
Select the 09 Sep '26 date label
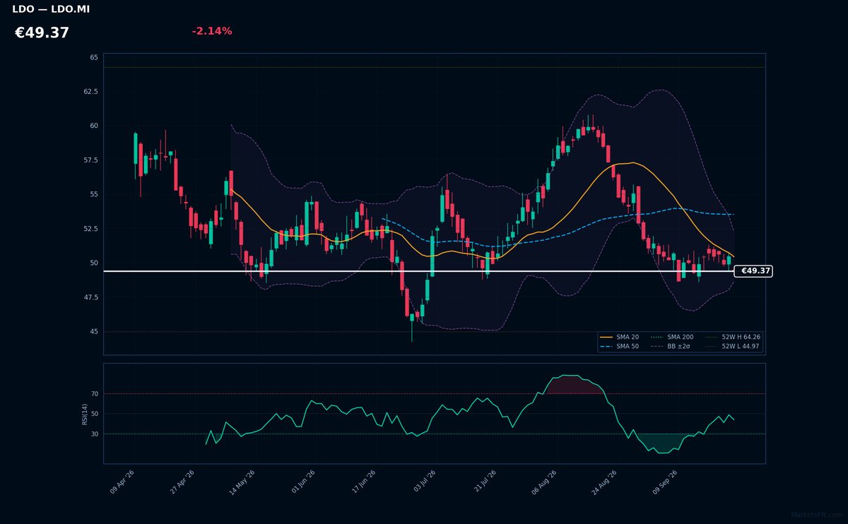665,482
